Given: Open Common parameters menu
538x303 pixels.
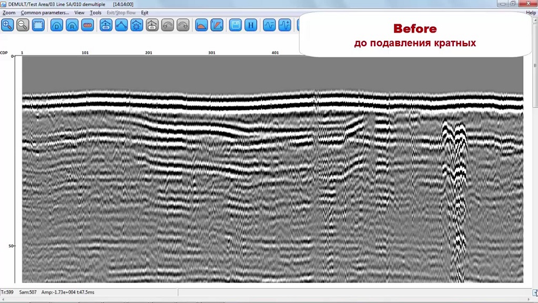Looking at the screenshot, I should (x=45, y=13).
